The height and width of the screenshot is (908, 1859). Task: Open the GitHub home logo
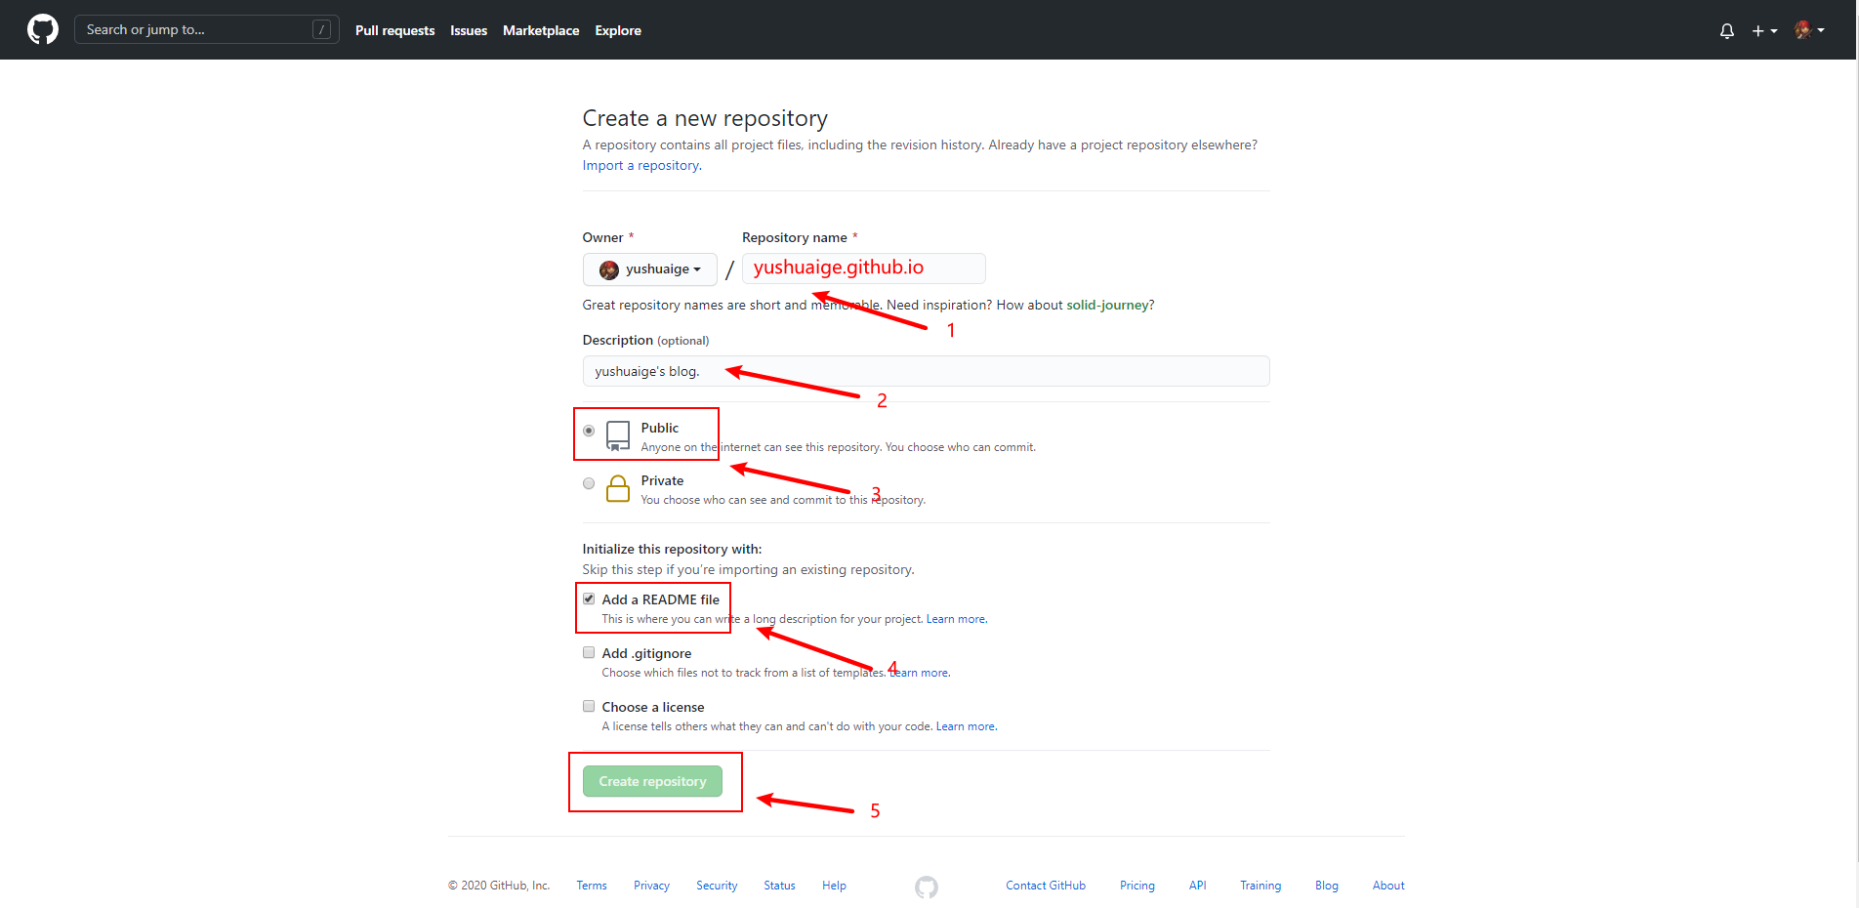[43, 29]
